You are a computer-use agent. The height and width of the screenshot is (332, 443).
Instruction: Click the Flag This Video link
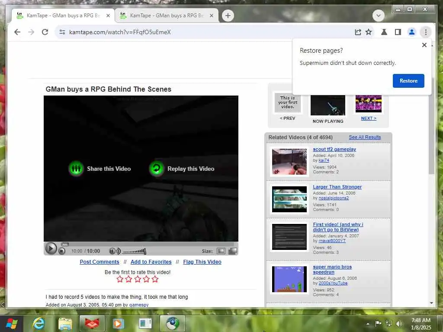(x=202, y=262)
